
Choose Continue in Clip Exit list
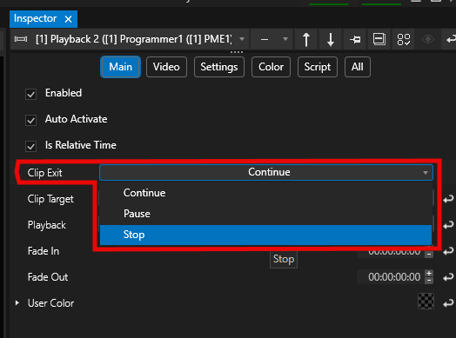pyautogui.click(x=265, y=193)
